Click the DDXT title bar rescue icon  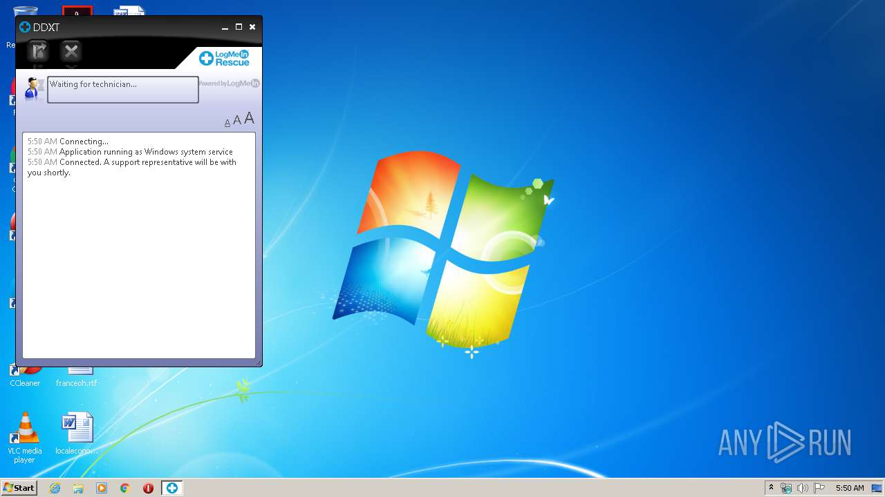[25, 27]
